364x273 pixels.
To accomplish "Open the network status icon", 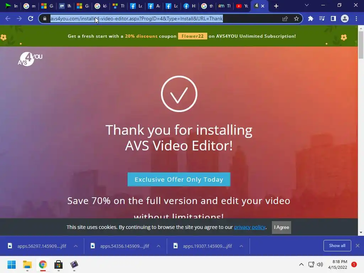I will (311, 264).
